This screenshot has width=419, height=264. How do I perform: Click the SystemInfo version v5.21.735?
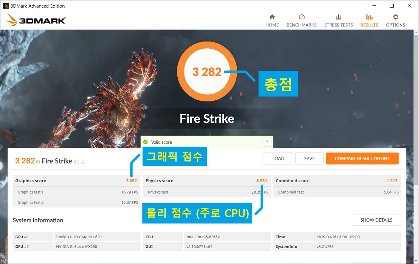pyautogui.click(x=325, y=246)
